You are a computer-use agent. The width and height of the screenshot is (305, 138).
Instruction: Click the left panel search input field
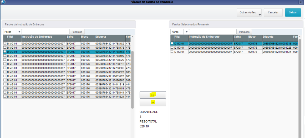(x=45, y=32)
